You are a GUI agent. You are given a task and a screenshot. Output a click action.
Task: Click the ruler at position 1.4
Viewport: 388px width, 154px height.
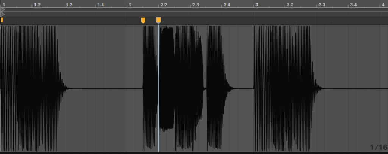point(100,5)
